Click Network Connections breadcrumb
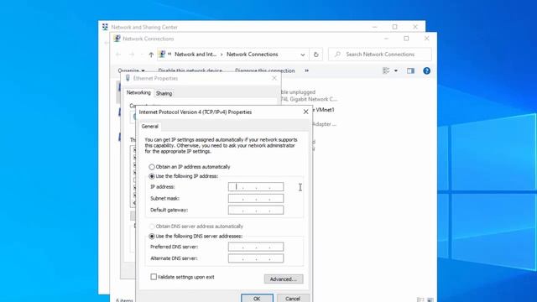This screenshot has height=302, width=537. (252, 55)
